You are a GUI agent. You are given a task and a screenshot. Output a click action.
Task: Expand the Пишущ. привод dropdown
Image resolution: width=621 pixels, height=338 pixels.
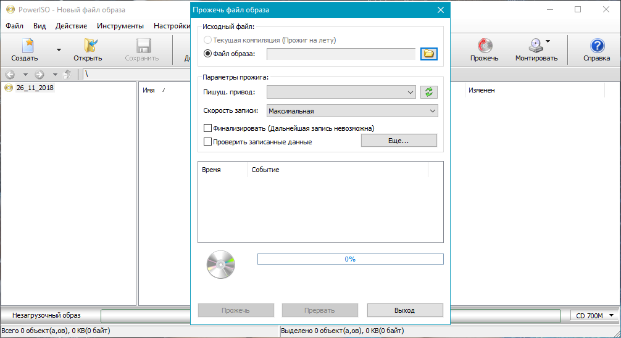click(341, 92)
